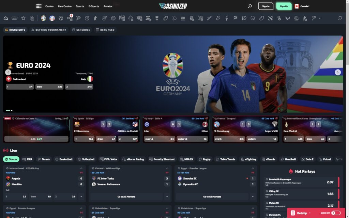Select the Soccer ball sport icon
The image size is (349, 218).
click(61, 18)
